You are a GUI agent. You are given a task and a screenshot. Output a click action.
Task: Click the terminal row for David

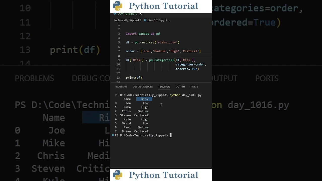click(x=132, y=123)
